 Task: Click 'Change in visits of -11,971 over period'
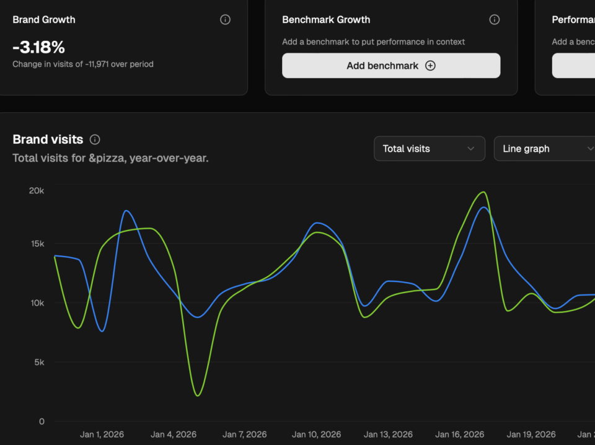[83, 64]
